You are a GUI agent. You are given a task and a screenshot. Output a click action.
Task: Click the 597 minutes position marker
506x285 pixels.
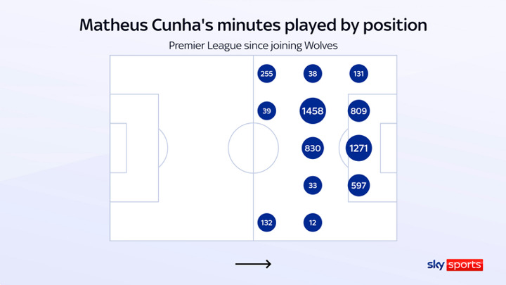click(x=358, y=185)
